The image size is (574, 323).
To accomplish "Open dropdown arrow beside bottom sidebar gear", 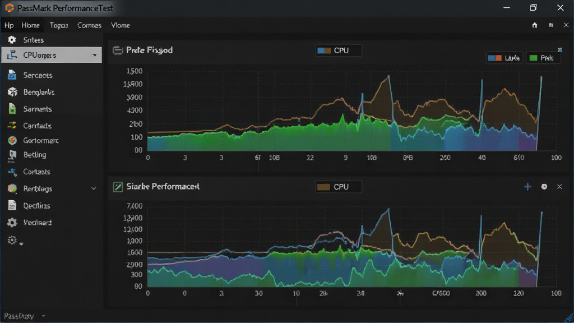I will tap(21, 243).
